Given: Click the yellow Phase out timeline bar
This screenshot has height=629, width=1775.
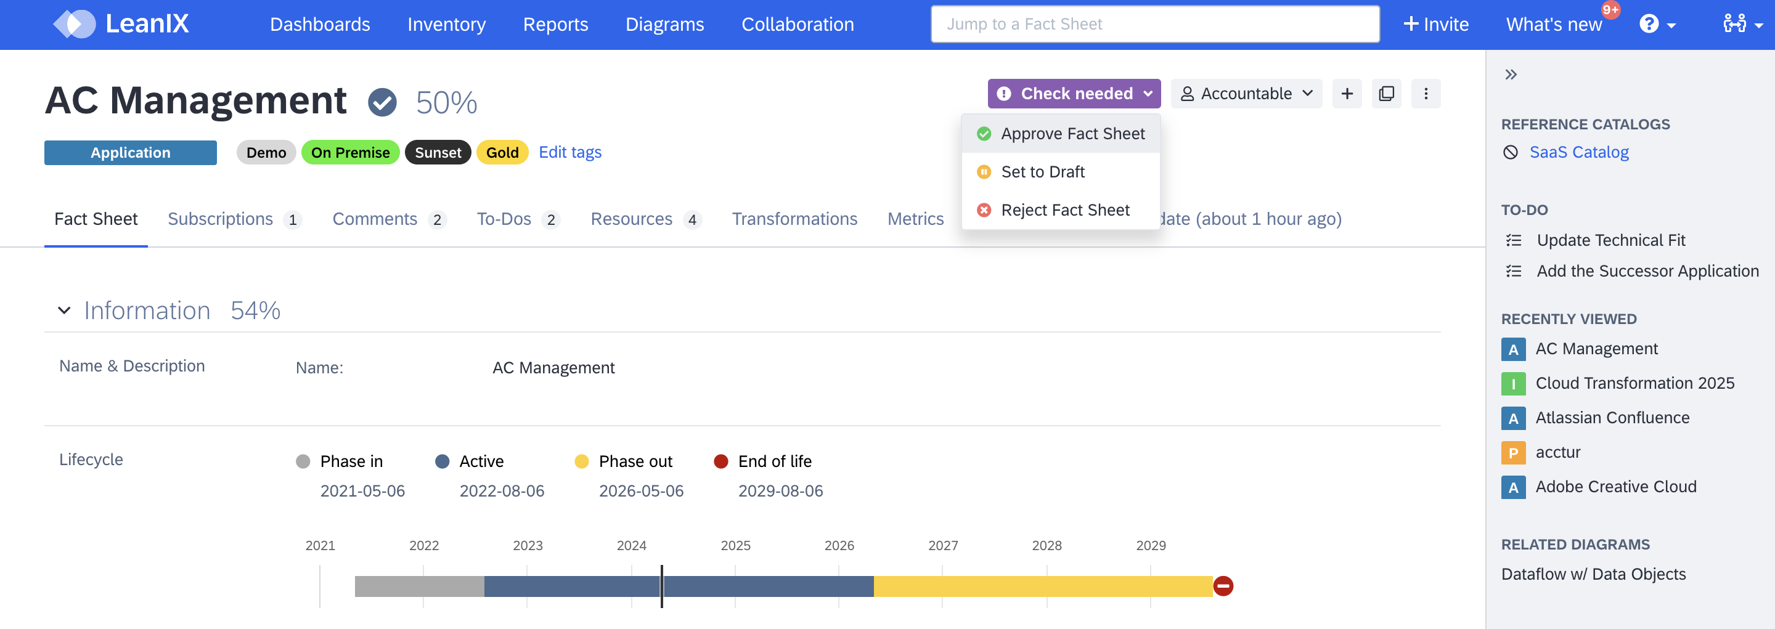Looking at the screenshot, I should pos(1043,586).
